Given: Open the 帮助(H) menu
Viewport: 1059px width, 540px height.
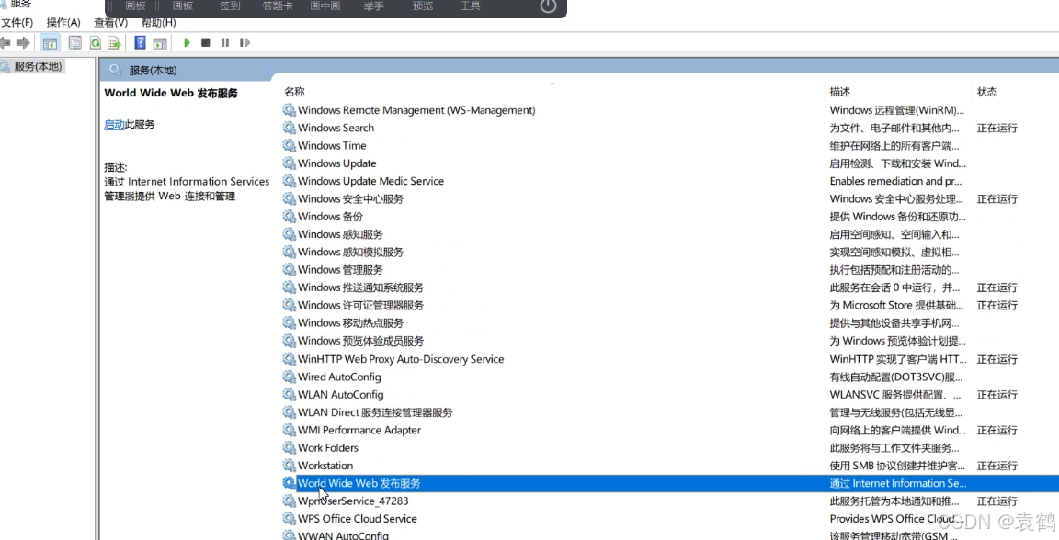Looking at the screenshot, I should coord(159,22).
